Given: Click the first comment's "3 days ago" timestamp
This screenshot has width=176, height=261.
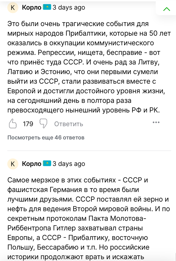Looking at the screenshot, I should coord(69,8).
